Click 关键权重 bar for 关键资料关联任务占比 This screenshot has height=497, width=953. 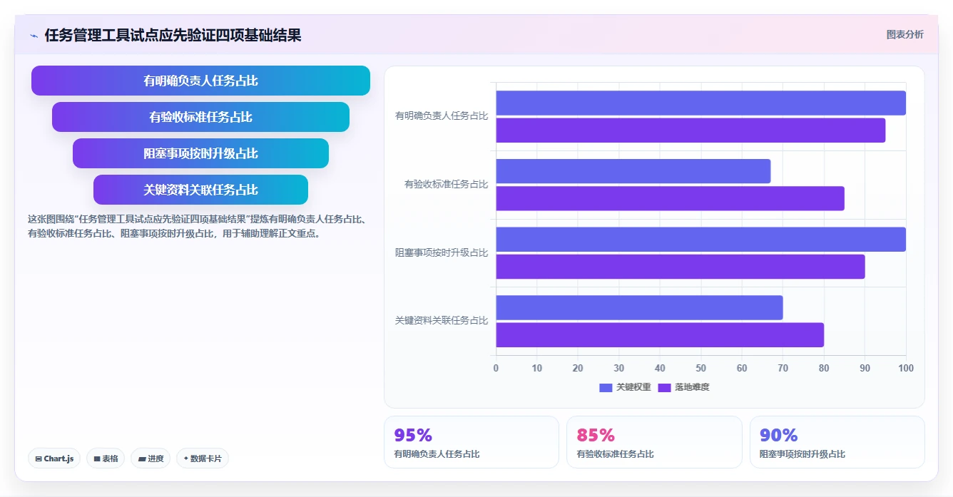point(640,308)
